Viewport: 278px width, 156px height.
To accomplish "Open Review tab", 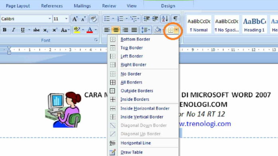I will click(109, 6).
